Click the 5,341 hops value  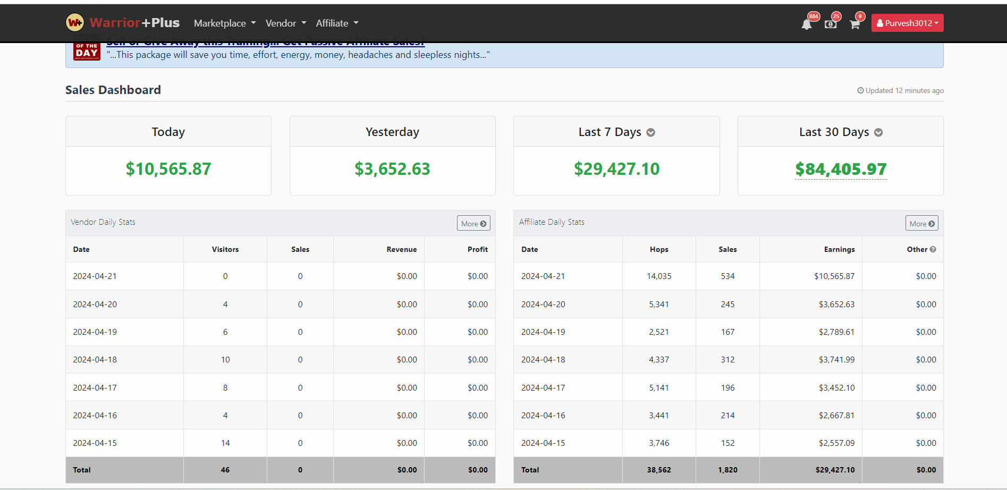[x=659, y=304]
